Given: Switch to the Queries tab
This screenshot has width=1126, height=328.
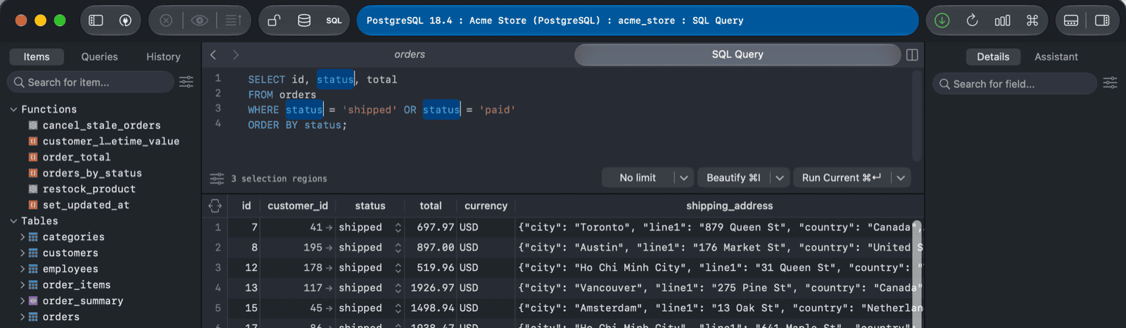Looking at the screenshot, I should (x=99, y=57).
